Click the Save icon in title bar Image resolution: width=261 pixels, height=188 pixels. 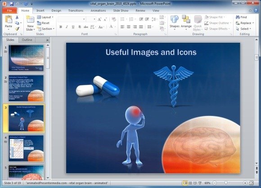11,4
